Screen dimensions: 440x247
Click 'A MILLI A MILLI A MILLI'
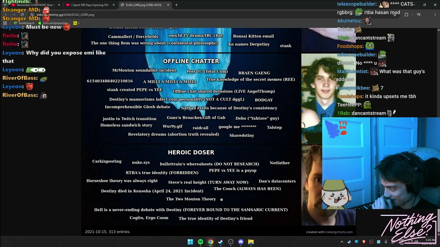pos(169,82)
